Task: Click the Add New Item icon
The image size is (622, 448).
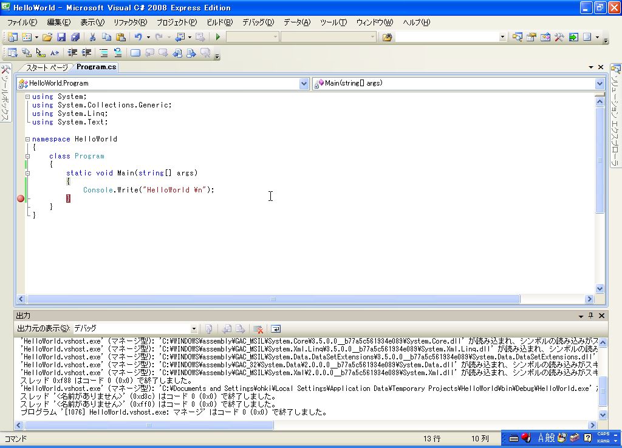Action: [27, 37]
